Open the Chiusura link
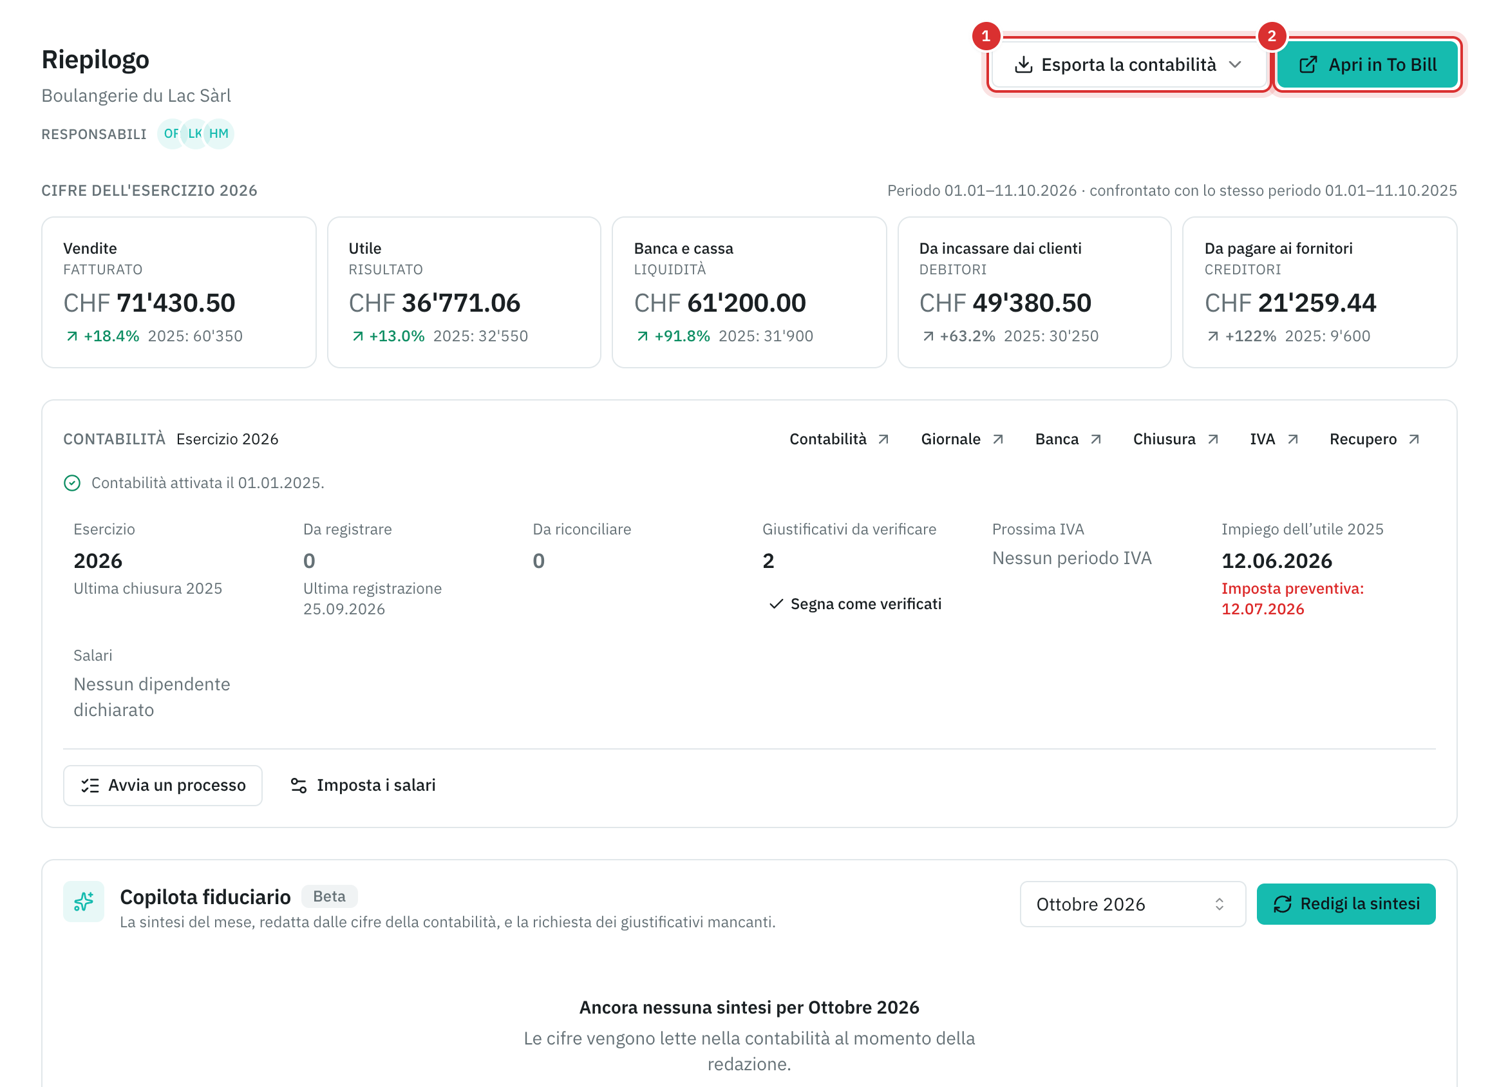Image resolution: width=1499 pixels, height=1087 pixels. click(1175, 440)
